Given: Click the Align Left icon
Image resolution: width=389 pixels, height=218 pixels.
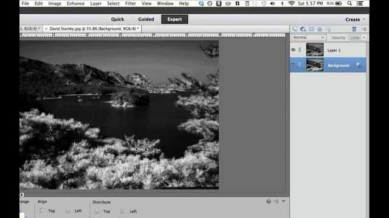Looking at the screenshot, I should coord(68,211).
